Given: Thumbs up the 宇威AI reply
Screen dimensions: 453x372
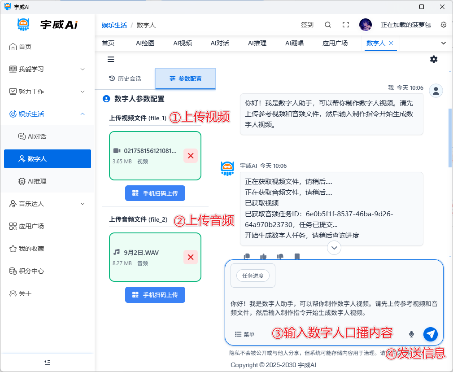Looking at the screenshot, I should coord(263,257).
